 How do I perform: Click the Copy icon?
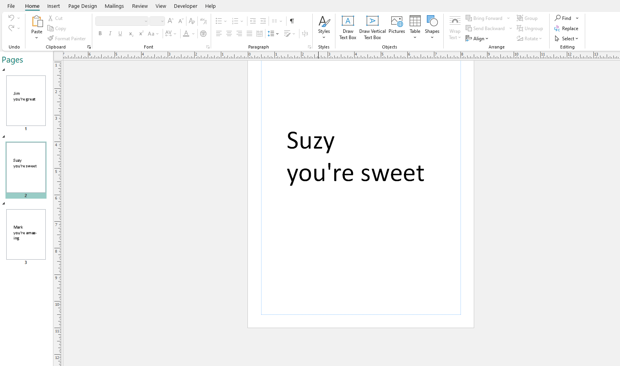50,28
